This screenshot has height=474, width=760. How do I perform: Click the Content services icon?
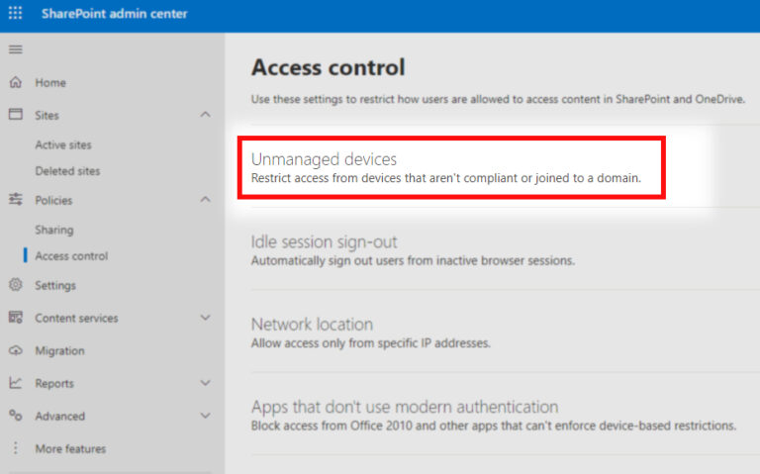point(15,318)
